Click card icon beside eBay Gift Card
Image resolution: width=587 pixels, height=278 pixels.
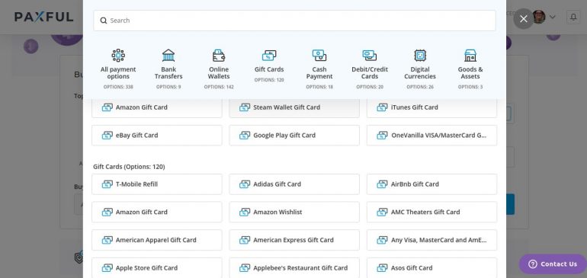[107, 135]
